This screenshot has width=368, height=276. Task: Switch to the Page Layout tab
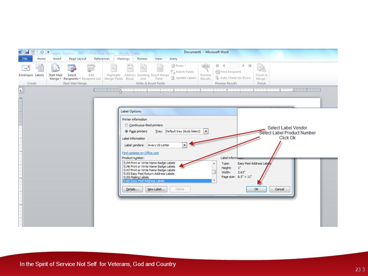(78, 59)
